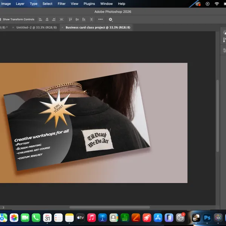
Task: Click the Align bottom edges icon
Action: [84, 19]
